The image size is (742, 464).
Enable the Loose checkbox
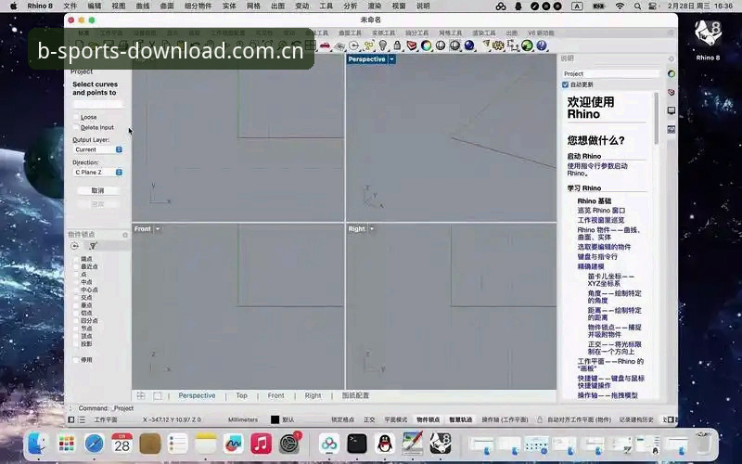(x=76, y=117)
